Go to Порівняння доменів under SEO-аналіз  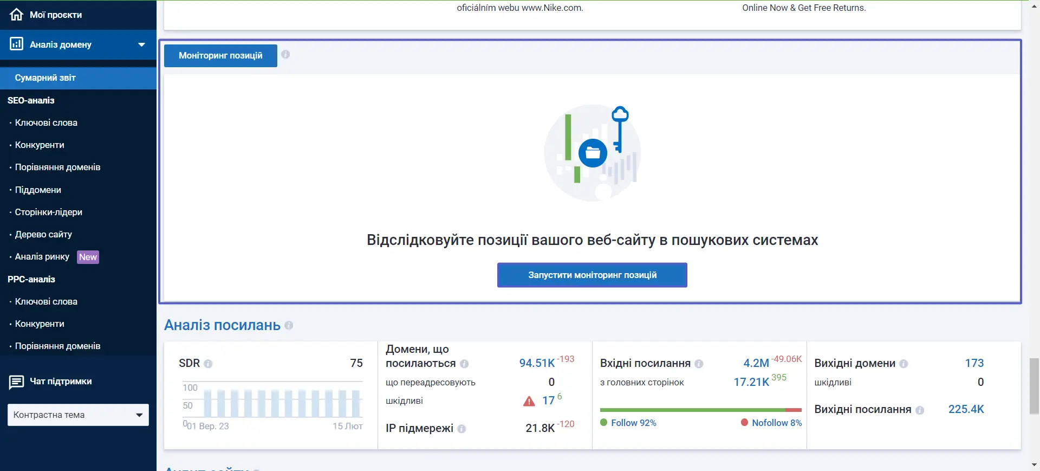click(57, 167)
